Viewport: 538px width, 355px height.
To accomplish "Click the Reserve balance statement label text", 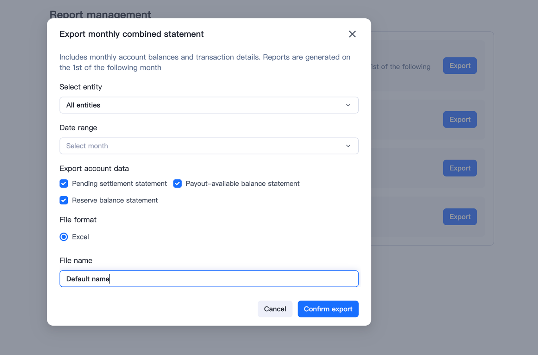I will tap(115, 200).
